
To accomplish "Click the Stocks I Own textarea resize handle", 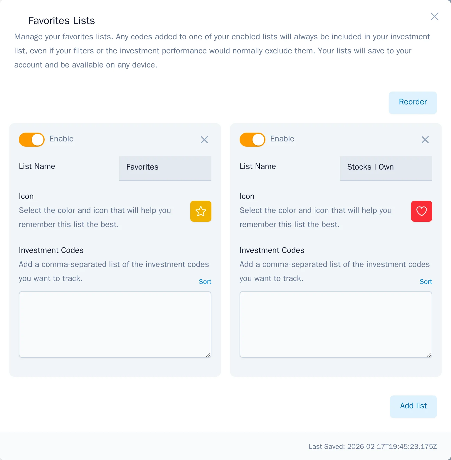I will click(x=429, y=355).
